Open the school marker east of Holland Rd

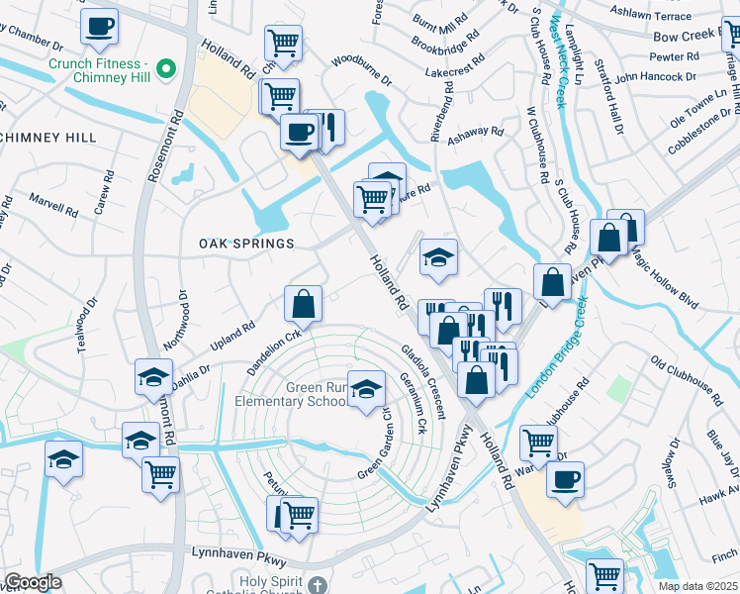click(438, 257)
